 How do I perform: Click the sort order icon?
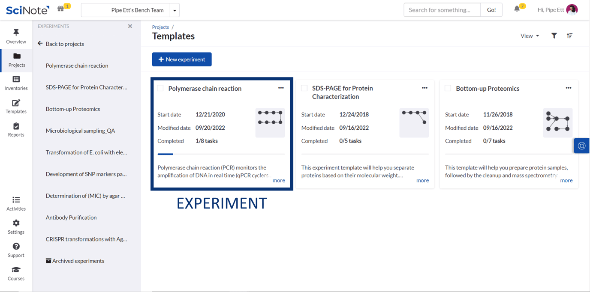[x=569, y=36]
